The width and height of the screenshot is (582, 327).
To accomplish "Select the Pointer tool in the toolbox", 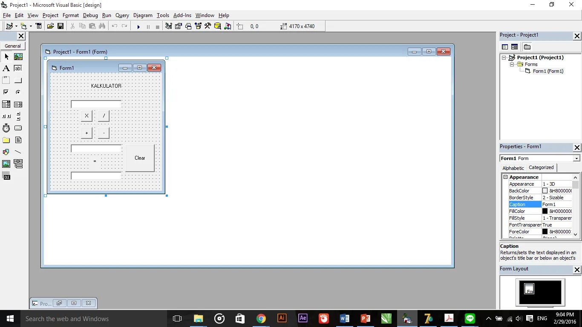I will coord(6,57).
